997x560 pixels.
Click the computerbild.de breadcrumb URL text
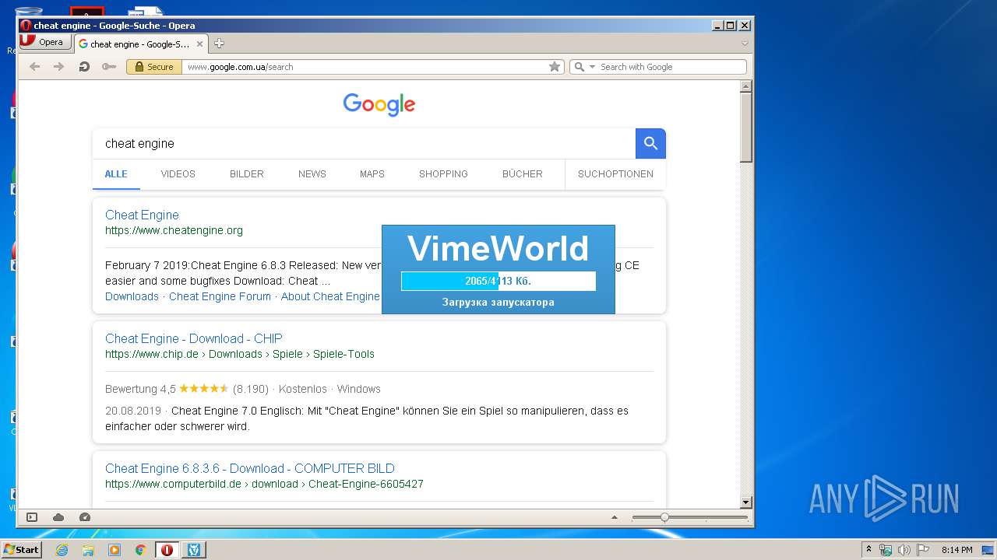(x=264, y=484)
